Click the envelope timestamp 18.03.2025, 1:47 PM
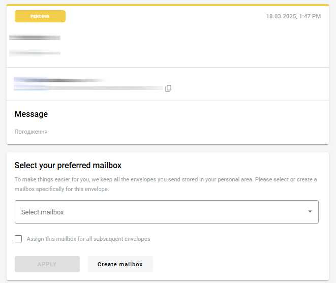336x283 pixels. [x=293, y=17]
